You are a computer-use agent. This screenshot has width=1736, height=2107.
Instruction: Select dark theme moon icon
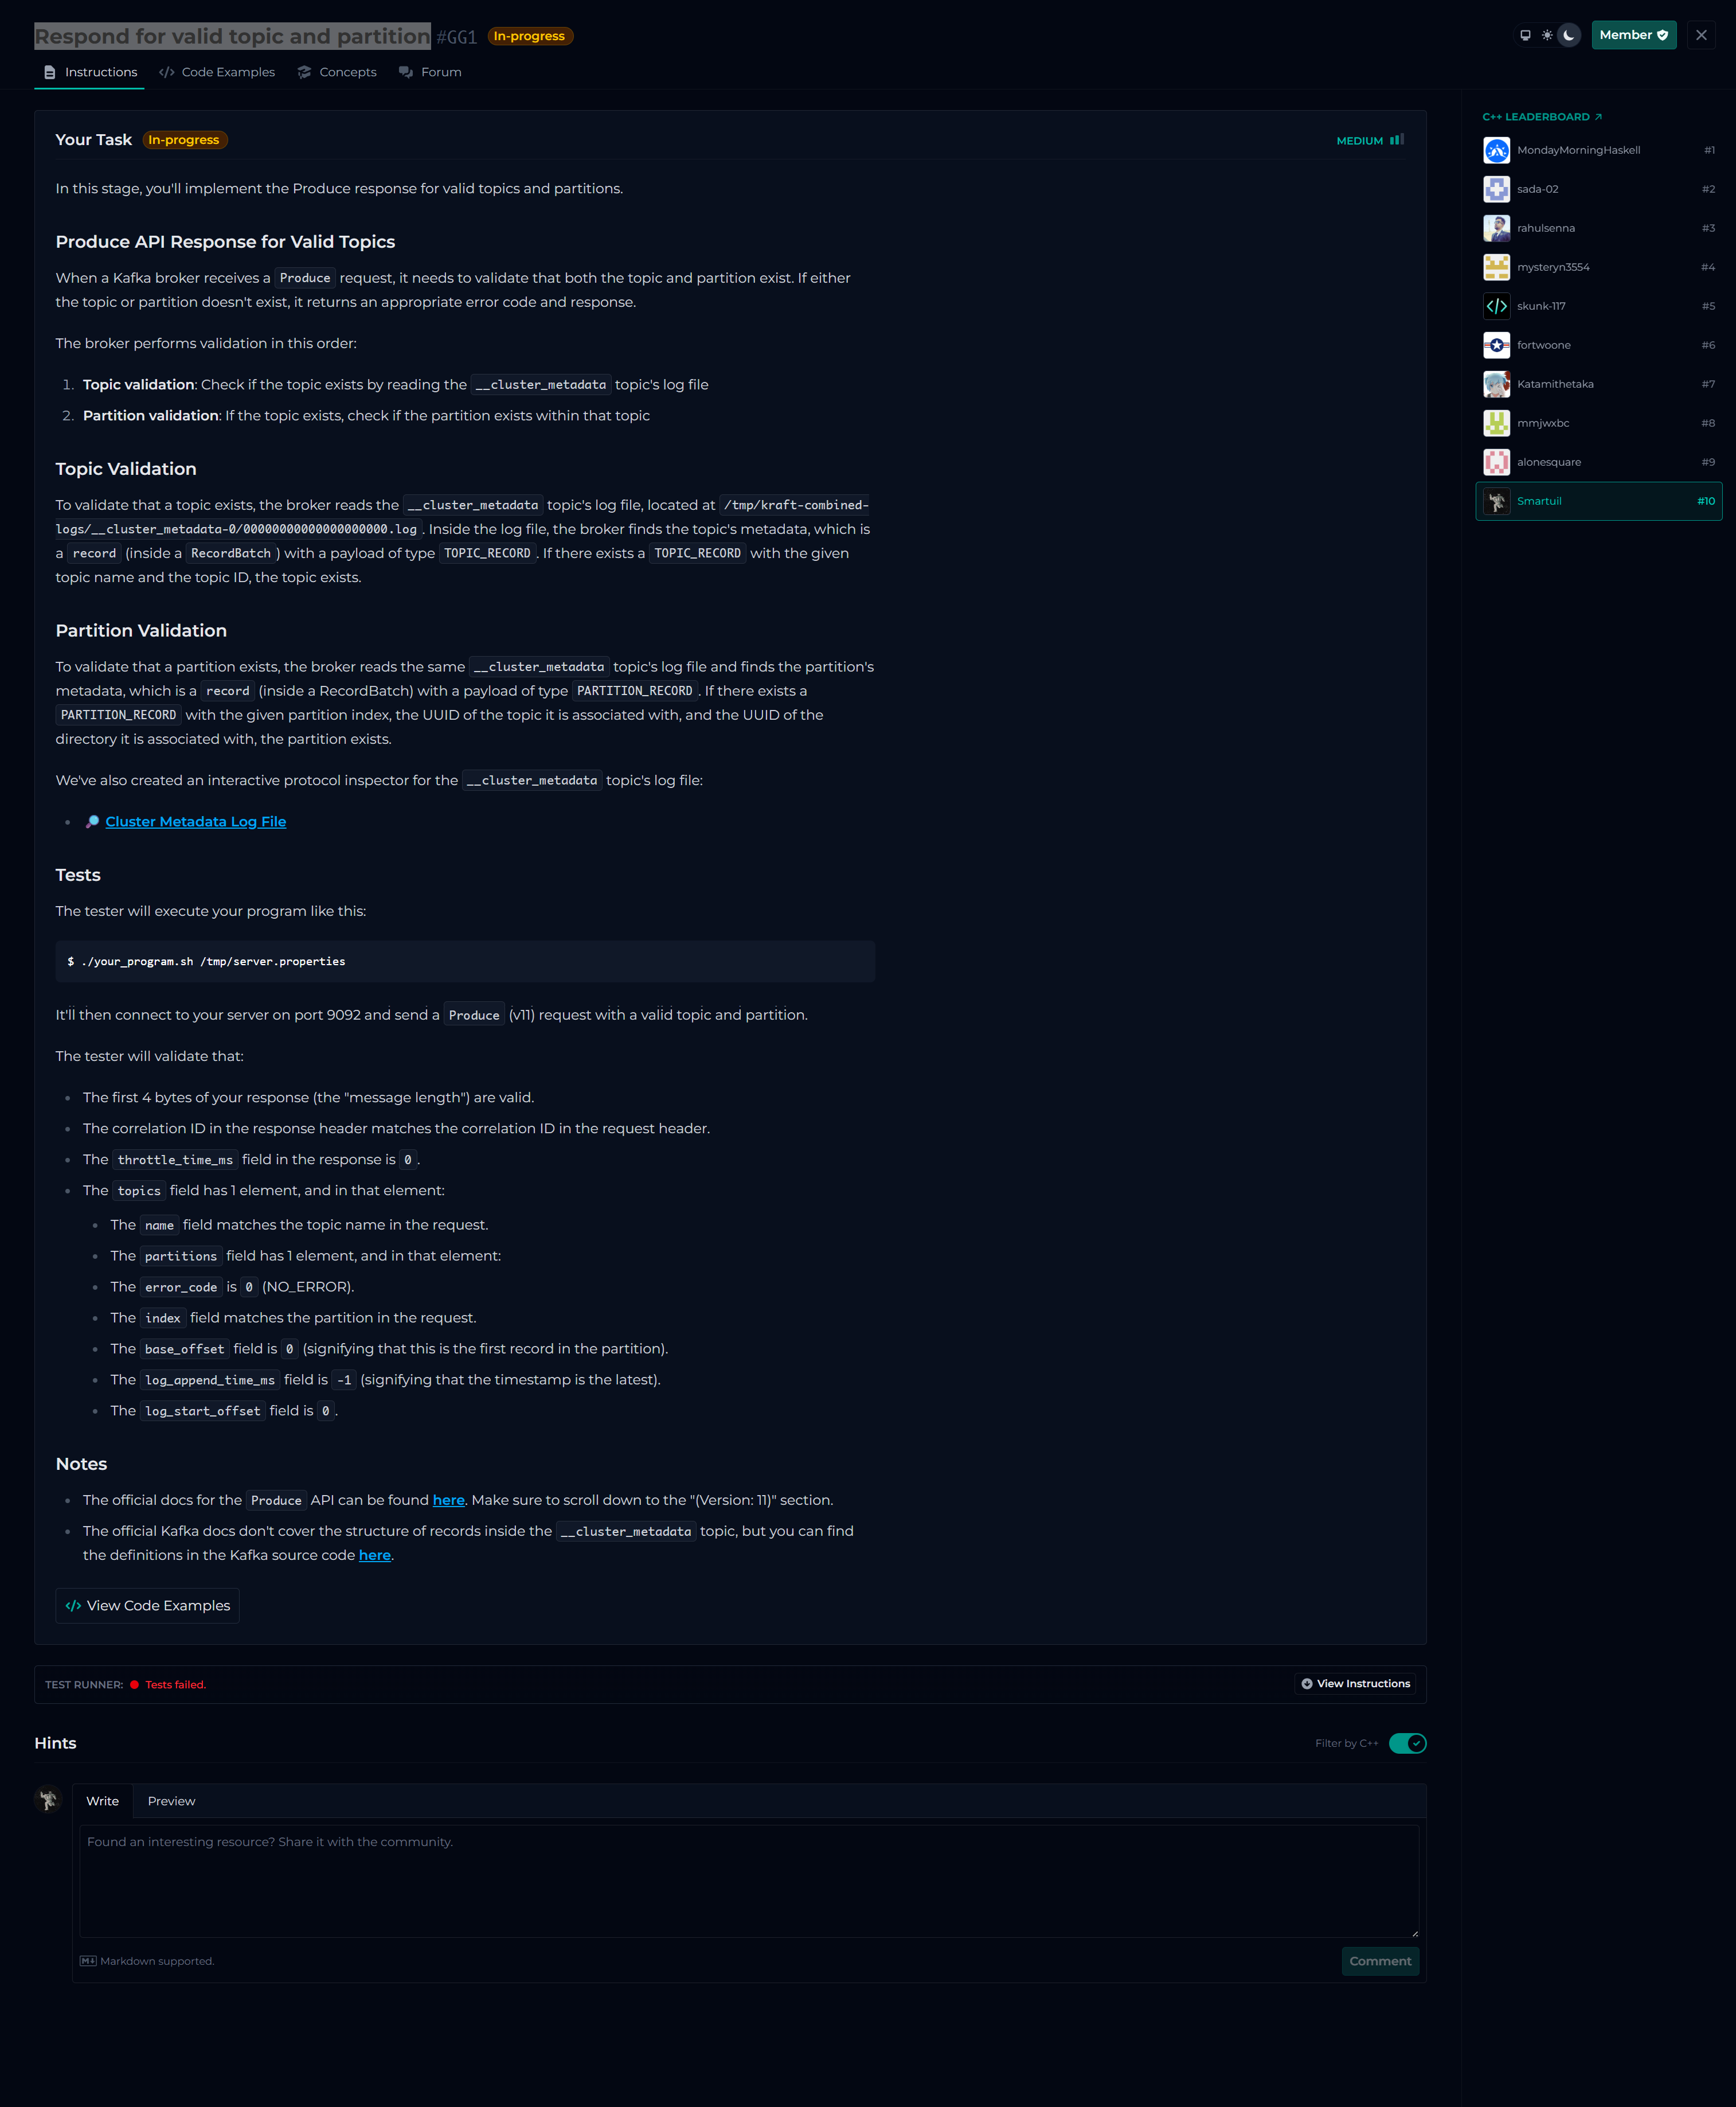[1569, 35]
